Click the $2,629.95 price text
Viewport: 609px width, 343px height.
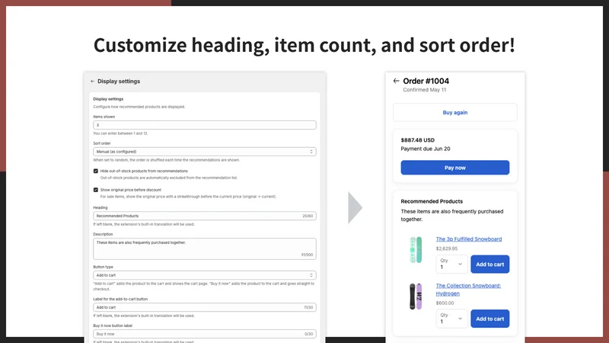coord(447,248)
